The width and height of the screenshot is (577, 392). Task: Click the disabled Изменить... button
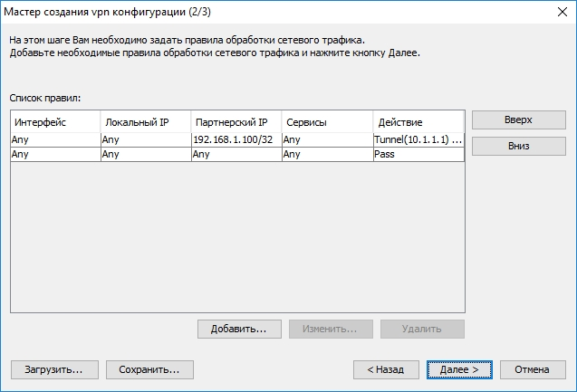(x=331, y=329)
